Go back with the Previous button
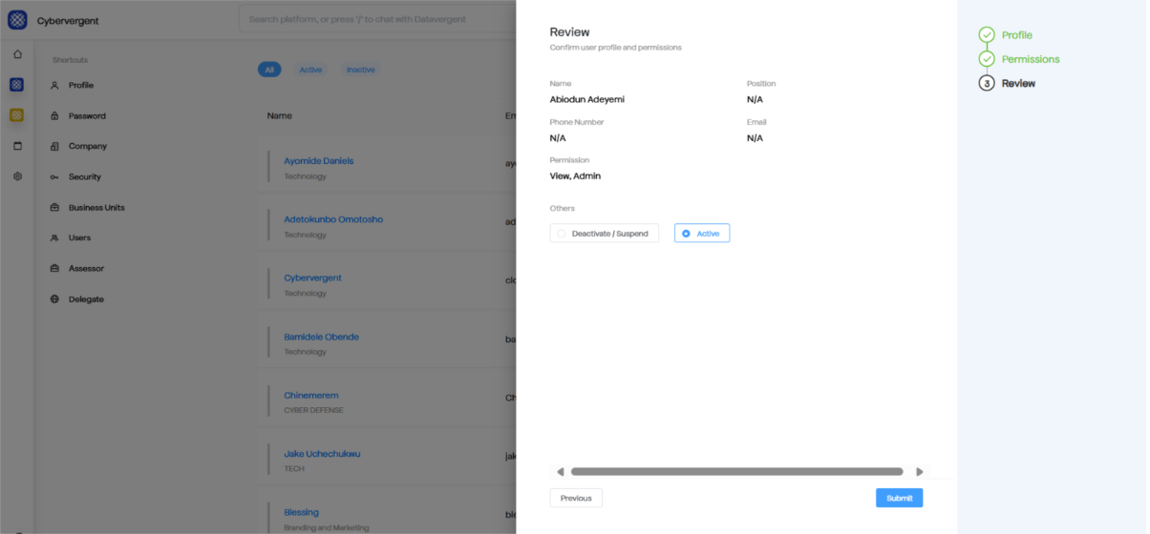The height and width of the screenshot is (534, 1150). pyautogui.click(x=576, y=498)
